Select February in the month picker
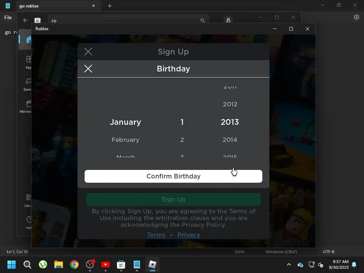The image size is (364, 273). point(125,140)
